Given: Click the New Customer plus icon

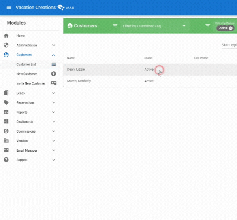Looking at the screenshot, I should tap(53, 74).
